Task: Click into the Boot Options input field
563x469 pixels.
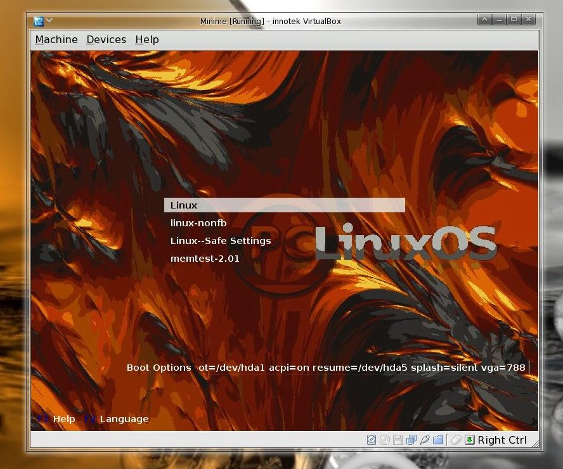Action: coord(363,368)
